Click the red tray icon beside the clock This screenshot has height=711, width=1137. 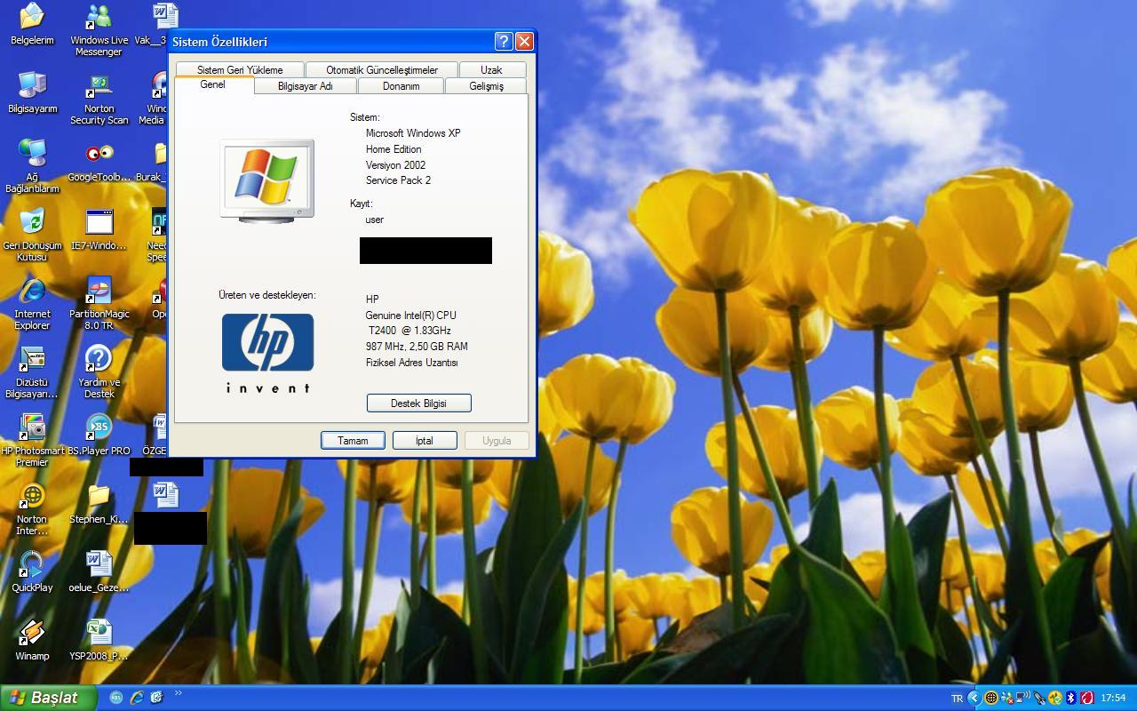1087,698
